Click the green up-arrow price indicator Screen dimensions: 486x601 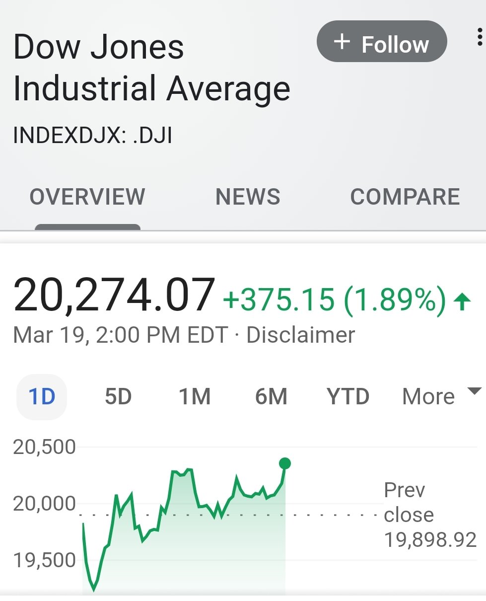click(462, 301)
